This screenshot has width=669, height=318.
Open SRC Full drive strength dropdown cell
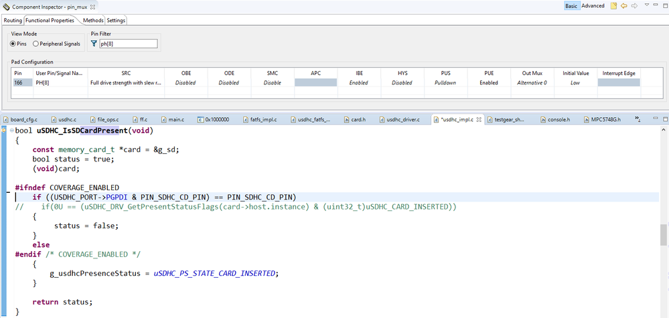click(x=126, y=83)
